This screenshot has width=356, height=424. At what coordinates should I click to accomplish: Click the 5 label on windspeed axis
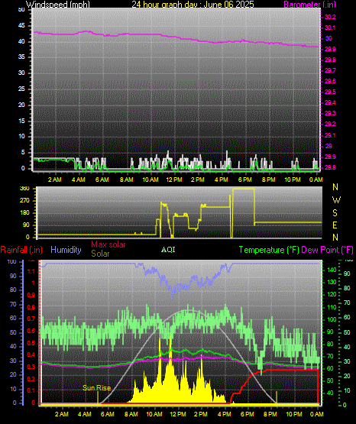coord(23,153)
